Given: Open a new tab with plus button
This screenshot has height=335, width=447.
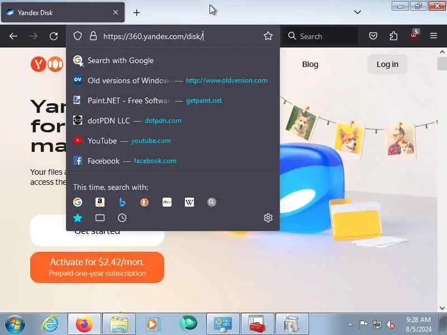Looking at the screenshot, I should coord(136,12).
